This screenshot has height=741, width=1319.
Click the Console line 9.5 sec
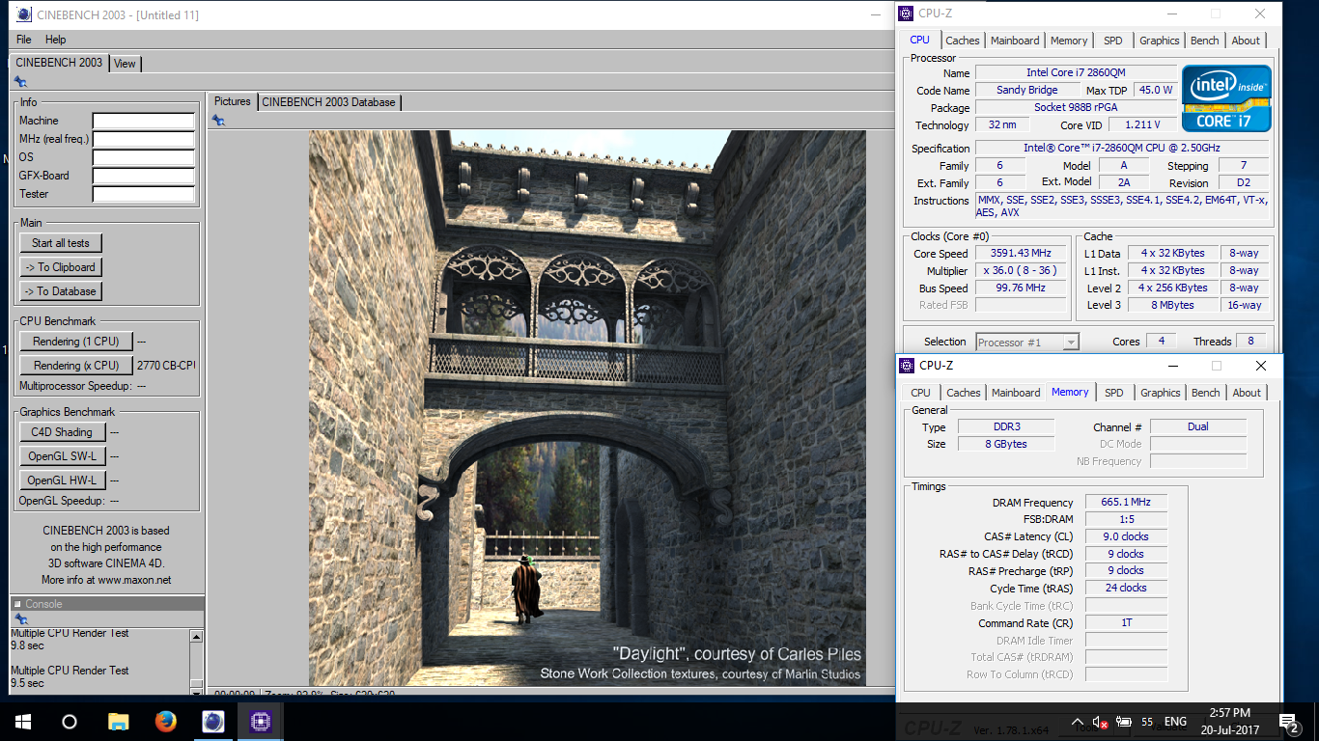[27, 683]
